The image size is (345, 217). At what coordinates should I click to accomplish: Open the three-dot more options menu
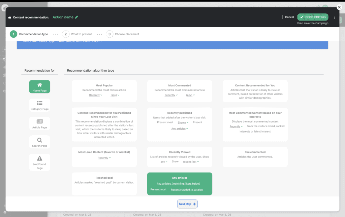[x=334, y=17]
